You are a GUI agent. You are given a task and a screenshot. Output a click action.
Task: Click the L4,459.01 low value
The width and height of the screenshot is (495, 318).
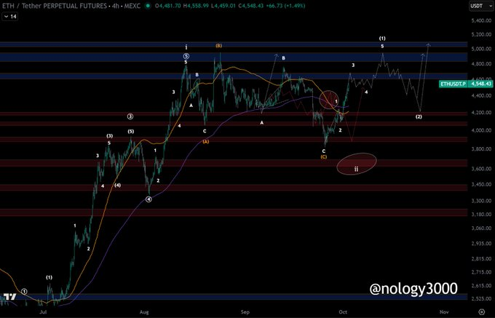(x=223, y=6)
